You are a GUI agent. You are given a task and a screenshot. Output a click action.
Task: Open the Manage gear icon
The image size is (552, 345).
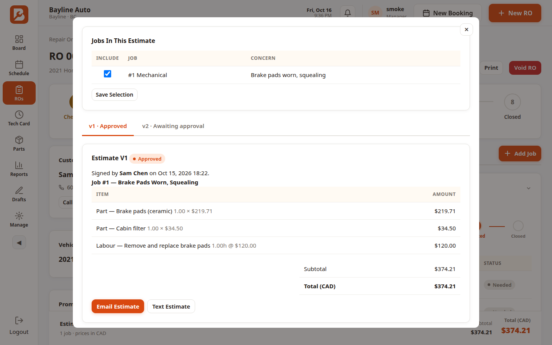19,216
